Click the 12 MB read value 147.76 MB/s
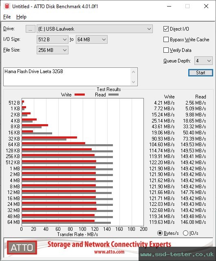The height and width of the screenshot is (261, 216). pyautogui.click(x=193, y=192)
